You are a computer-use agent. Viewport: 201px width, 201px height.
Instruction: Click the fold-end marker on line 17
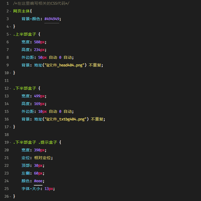click(10, 127)
